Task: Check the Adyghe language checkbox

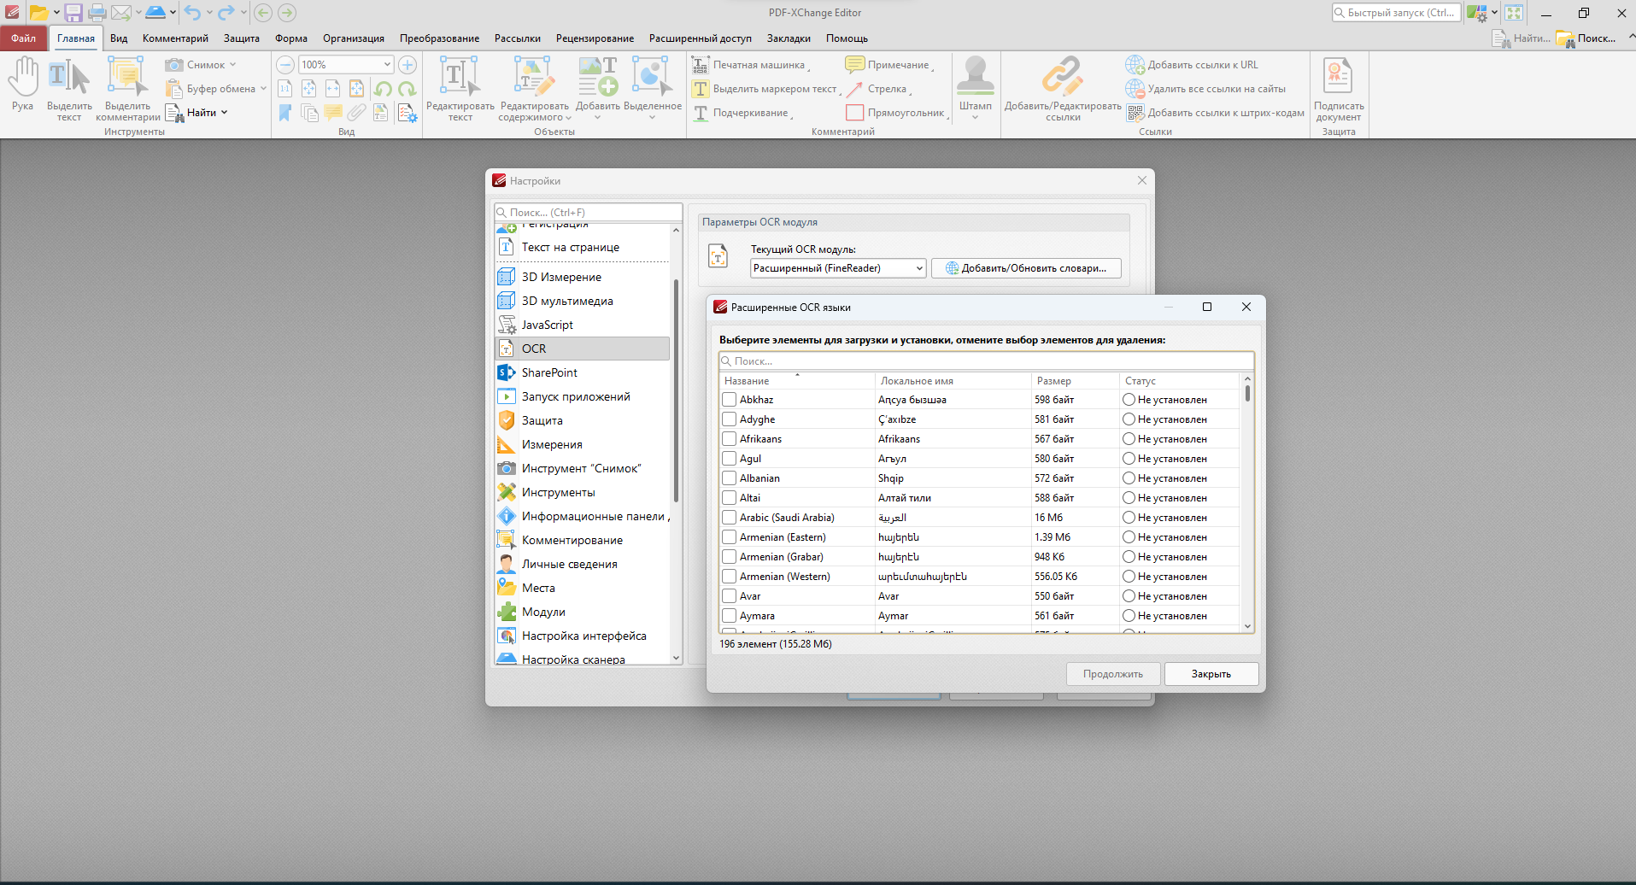Action: click(x=729, y=419)
